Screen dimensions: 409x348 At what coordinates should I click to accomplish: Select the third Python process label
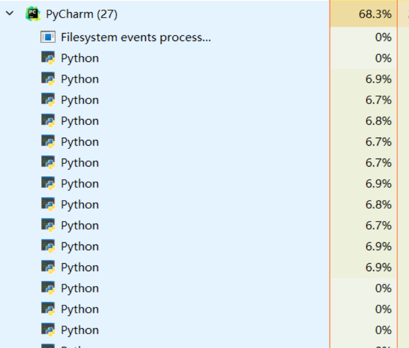click(x=80, y=100)
